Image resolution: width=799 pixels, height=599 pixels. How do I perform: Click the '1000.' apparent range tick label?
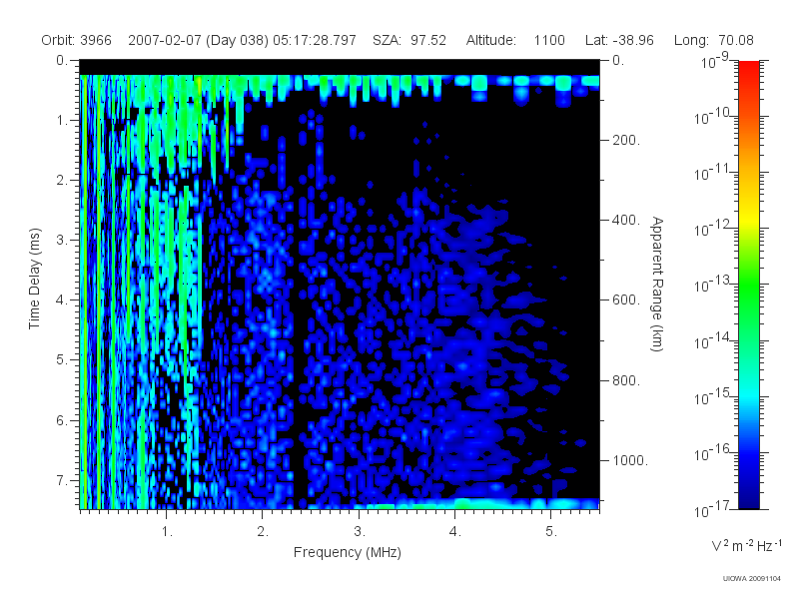click(x=630, y=460)
